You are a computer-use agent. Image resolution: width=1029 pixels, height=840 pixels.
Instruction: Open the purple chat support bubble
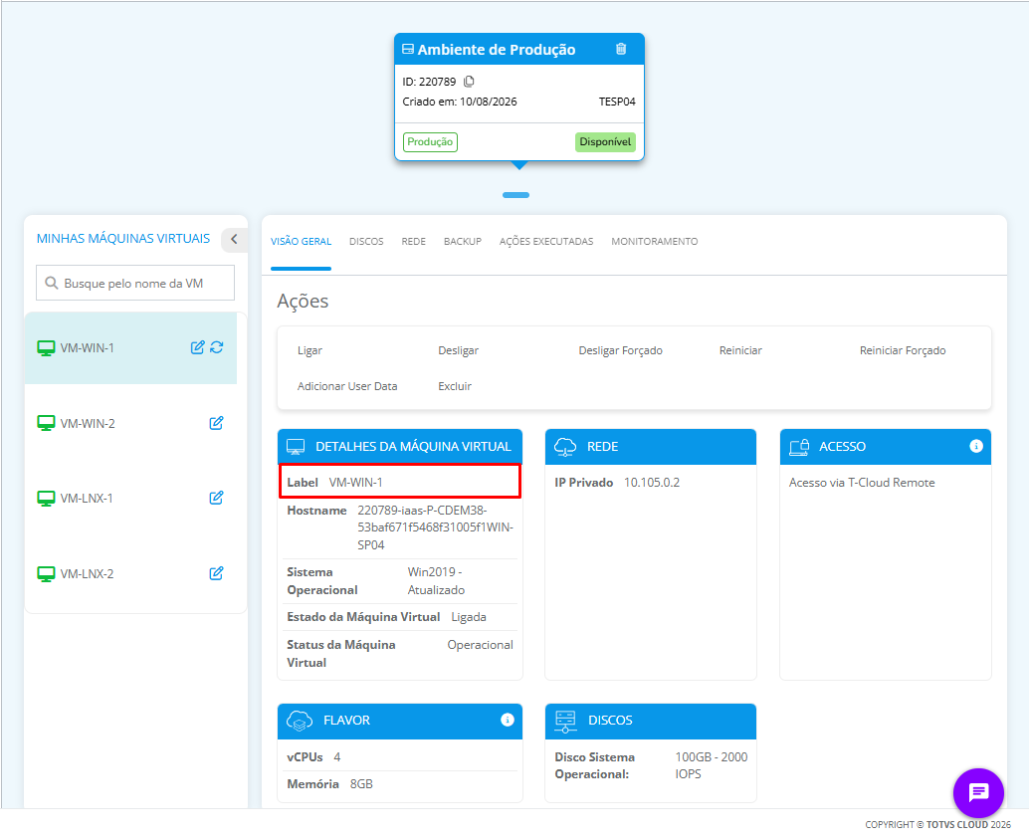coord(978,793)
